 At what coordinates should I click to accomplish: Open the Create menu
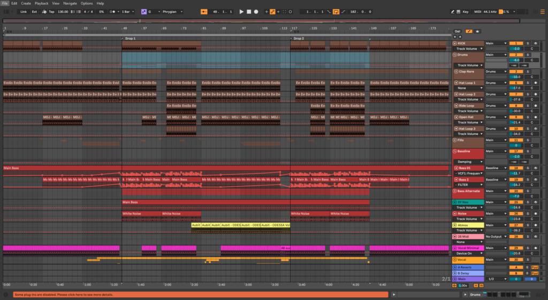[26, 3]
